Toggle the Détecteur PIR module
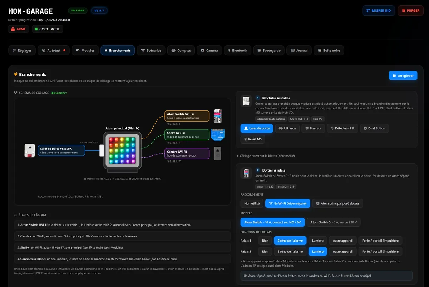The image size is (429, 287). tap(342, 128)
